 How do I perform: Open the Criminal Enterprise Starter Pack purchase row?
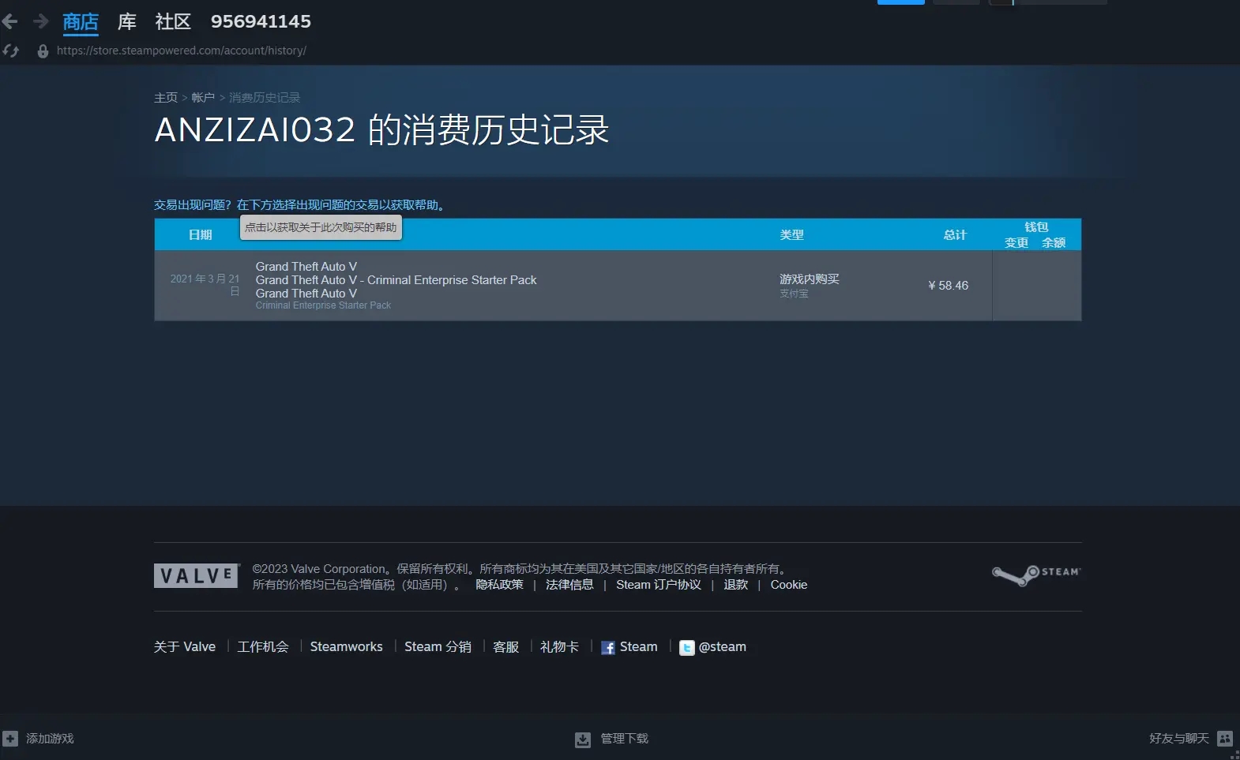[618, 286]
